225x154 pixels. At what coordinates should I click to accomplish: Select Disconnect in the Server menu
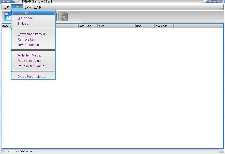33,18
